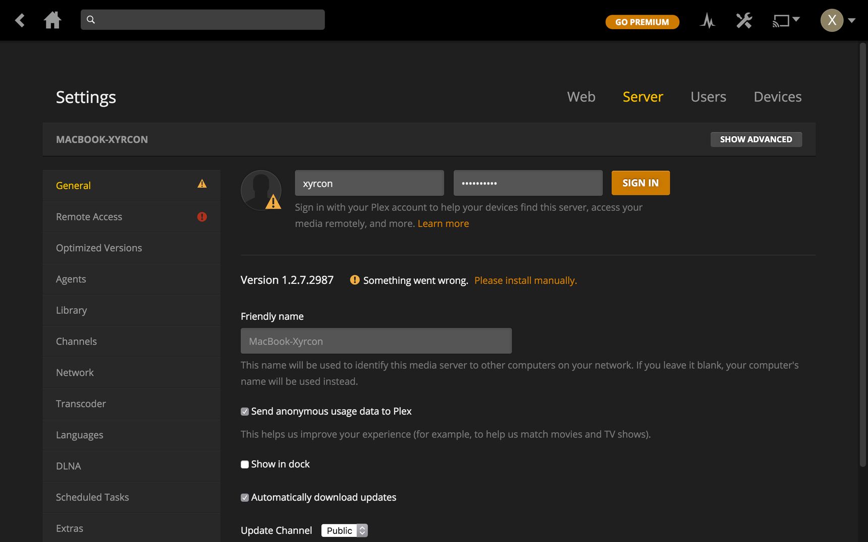
Task: Expand the user account dropdown arrow
Action: [852, 21]
